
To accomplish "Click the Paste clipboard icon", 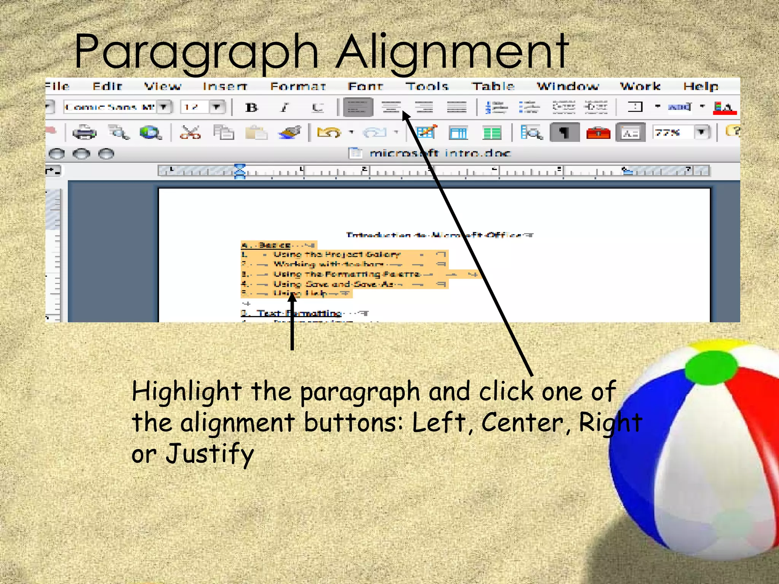I will pos(256,133).
